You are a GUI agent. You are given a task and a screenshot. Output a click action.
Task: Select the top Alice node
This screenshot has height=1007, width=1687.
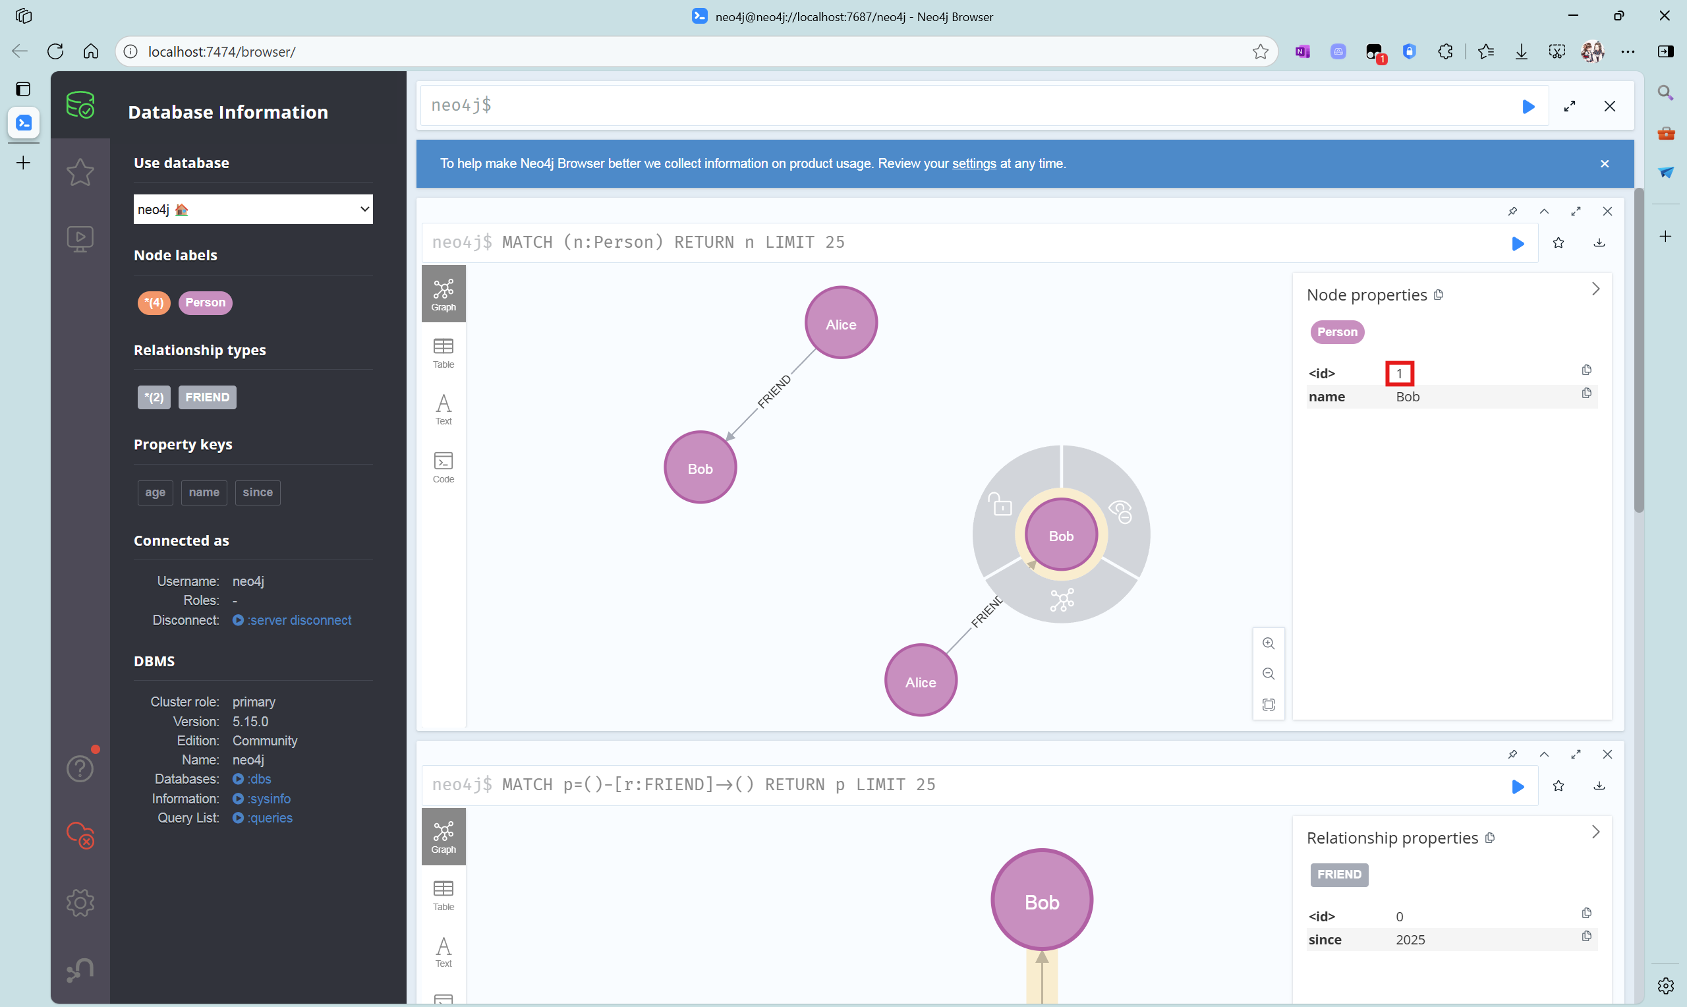coord(840,324)
